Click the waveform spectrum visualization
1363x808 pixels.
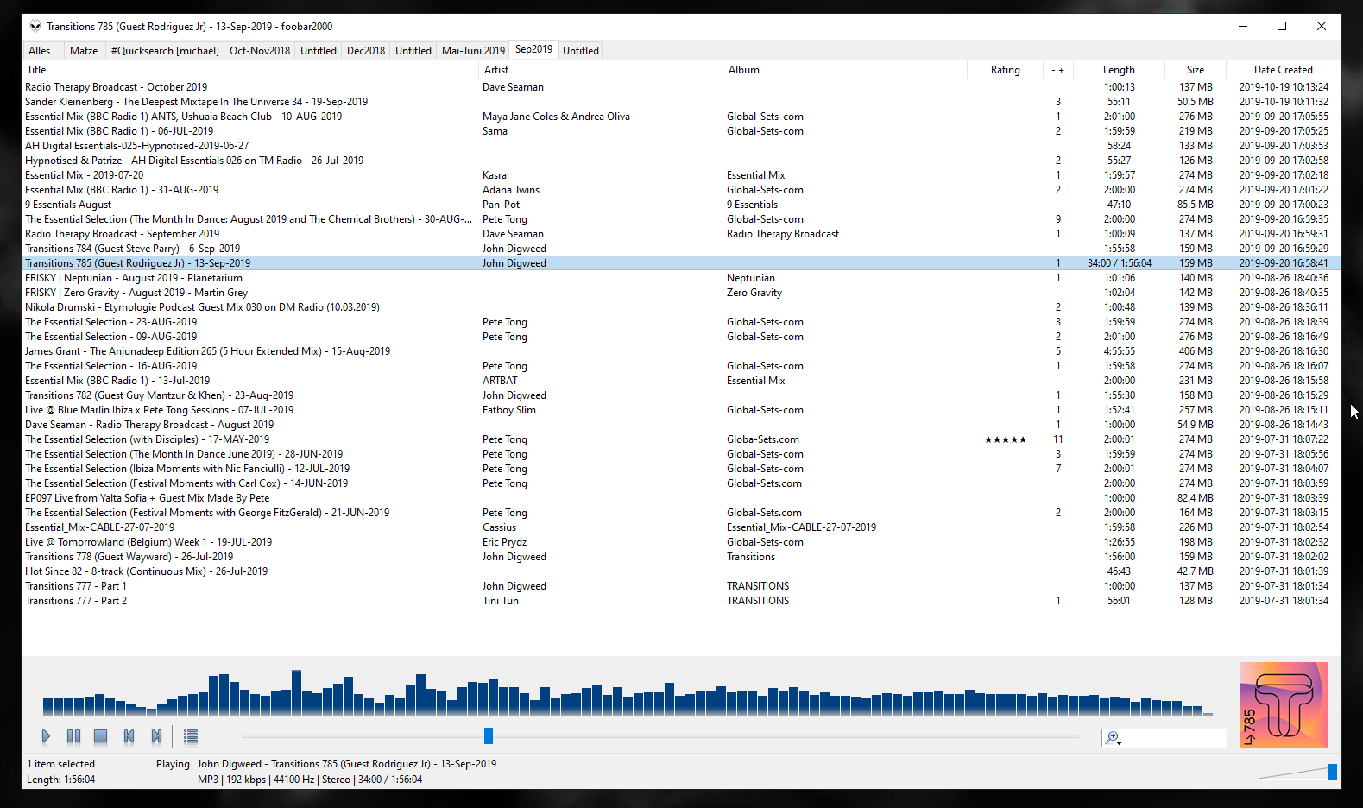coord(628,692)
